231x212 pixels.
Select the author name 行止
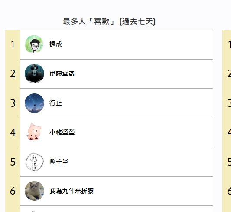55,103
